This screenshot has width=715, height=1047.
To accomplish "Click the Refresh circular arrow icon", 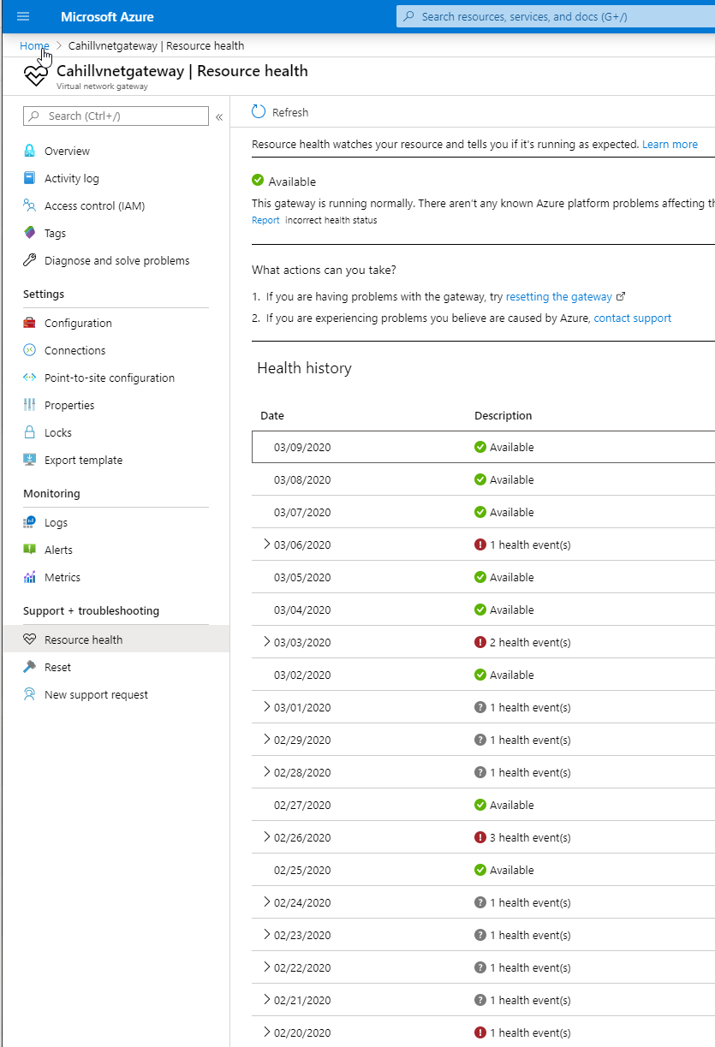I will tap(259, 112).
